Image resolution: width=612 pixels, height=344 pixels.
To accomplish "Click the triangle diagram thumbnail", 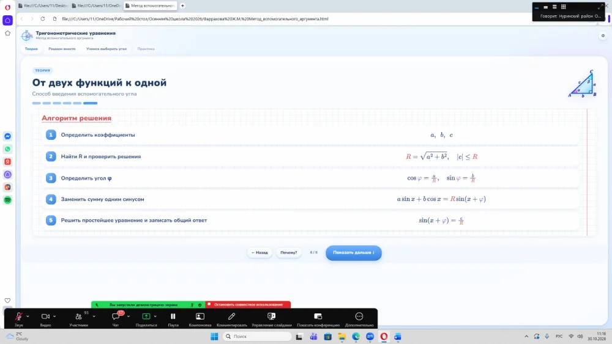I will [x=583, y=84].
